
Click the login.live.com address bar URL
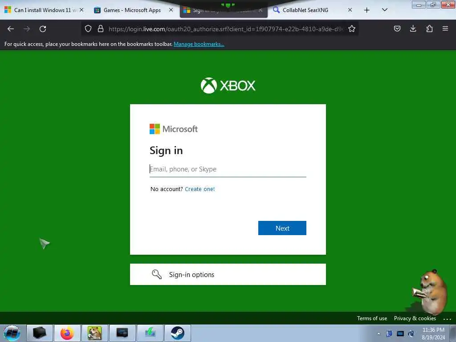pos(225,29)
